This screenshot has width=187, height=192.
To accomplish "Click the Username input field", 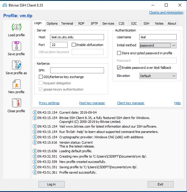I will click(x=158, y=37).
